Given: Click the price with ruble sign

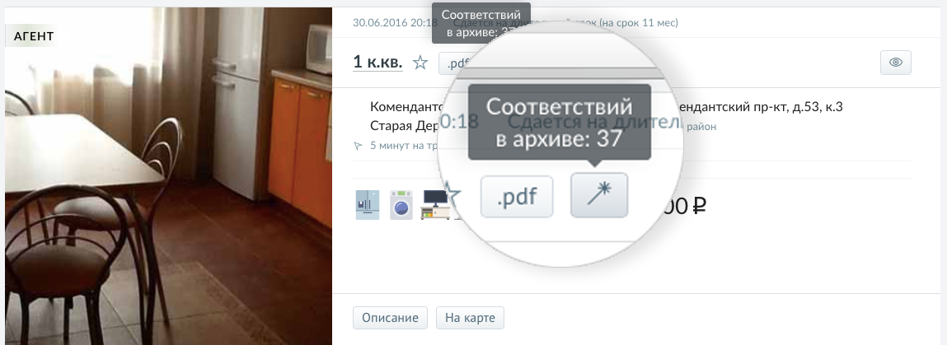Looking at the screenshot, I should (x=682, y=207).
